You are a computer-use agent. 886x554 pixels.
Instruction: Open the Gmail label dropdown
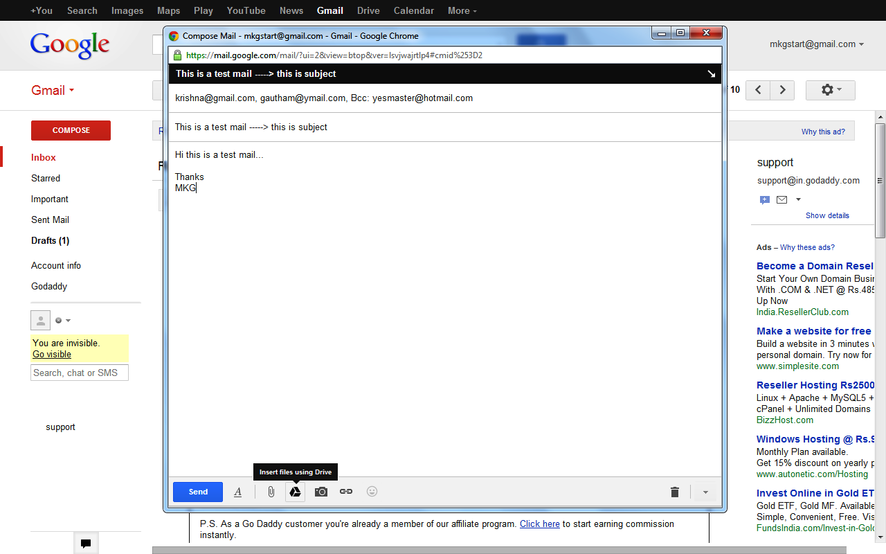pyautogui.click(x=70, y=90)
